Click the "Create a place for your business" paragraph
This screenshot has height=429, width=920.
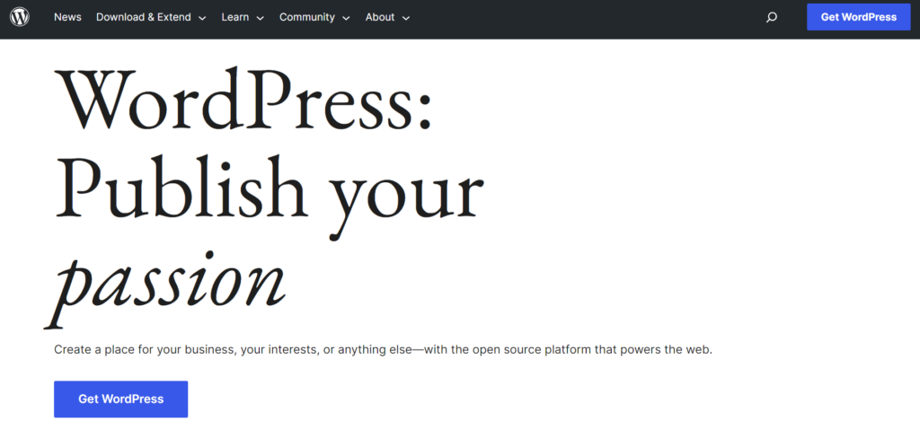[383, 350]
